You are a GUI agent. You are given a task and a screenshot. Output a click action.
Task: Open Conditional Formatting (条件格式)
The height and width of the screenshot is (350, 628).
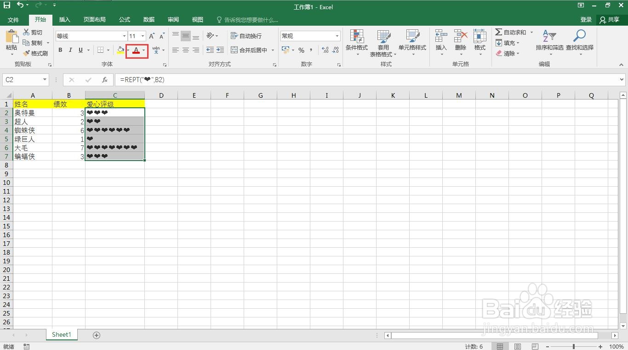tap(357, 42)
